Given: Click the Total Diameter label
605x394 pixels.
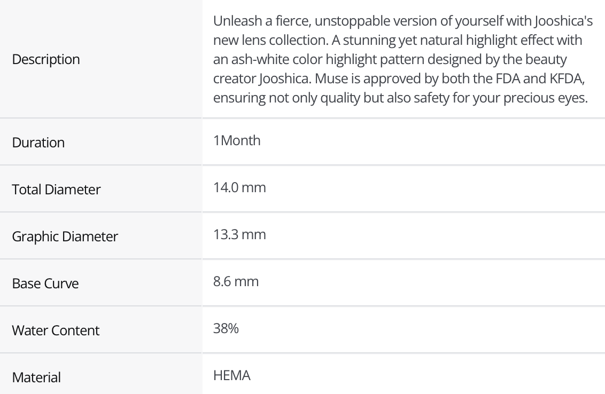Looking at the screenshot, I should (x=57, y=190).
